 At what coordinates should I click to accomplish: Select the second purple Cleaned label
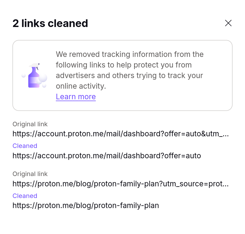25,196
